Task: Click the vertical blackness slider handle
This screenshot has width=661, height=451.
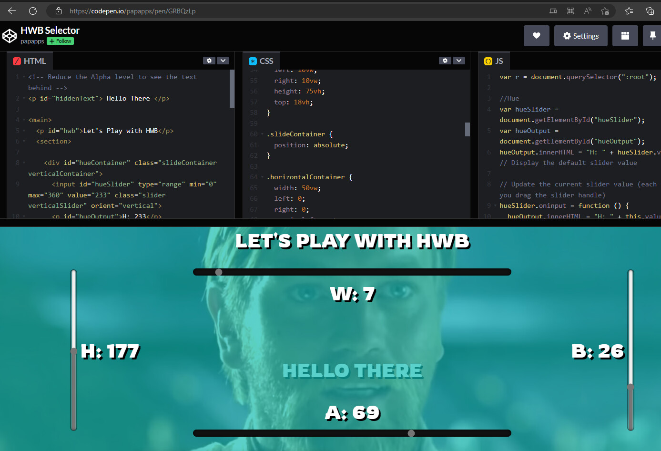Action: (x=630, y=387)
